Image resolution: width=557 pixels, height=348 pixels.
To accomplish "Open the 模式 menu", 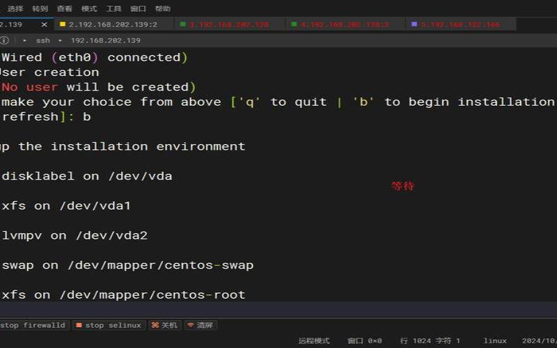I will tap(89, 9).
